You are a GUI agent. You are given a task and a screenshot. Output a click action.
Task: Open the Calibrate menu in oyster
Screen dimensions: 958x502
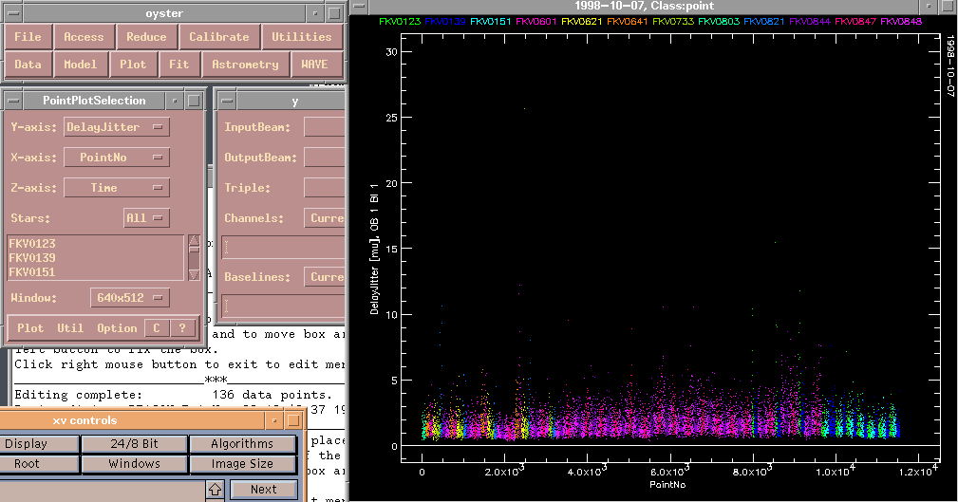[218, 37]
